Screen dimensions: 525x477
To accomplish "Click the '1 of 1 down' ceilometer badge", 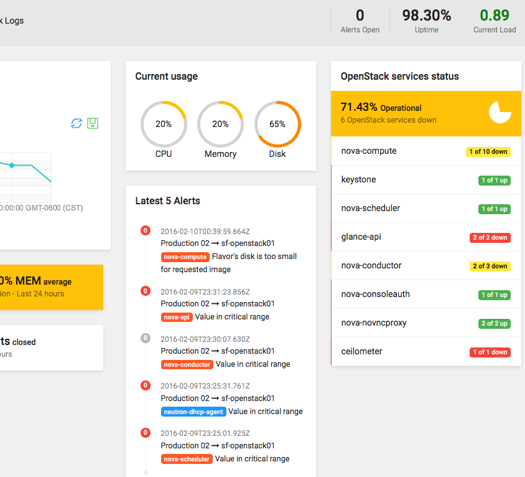I will (x=490, y=352).
